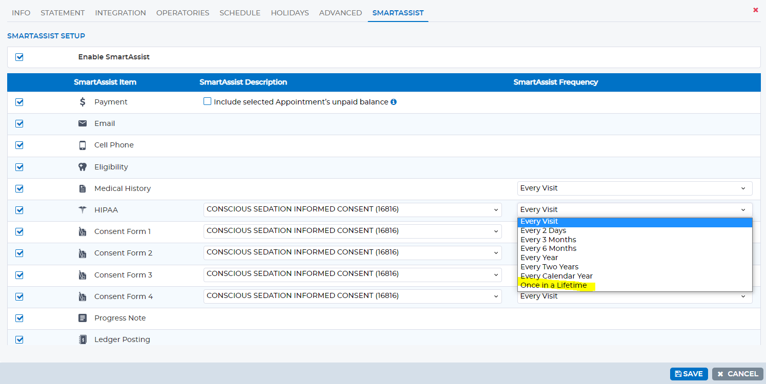766x384 pixels.
Task: Click the Consent Form 2 icon
Action: [x=83, y=253]
